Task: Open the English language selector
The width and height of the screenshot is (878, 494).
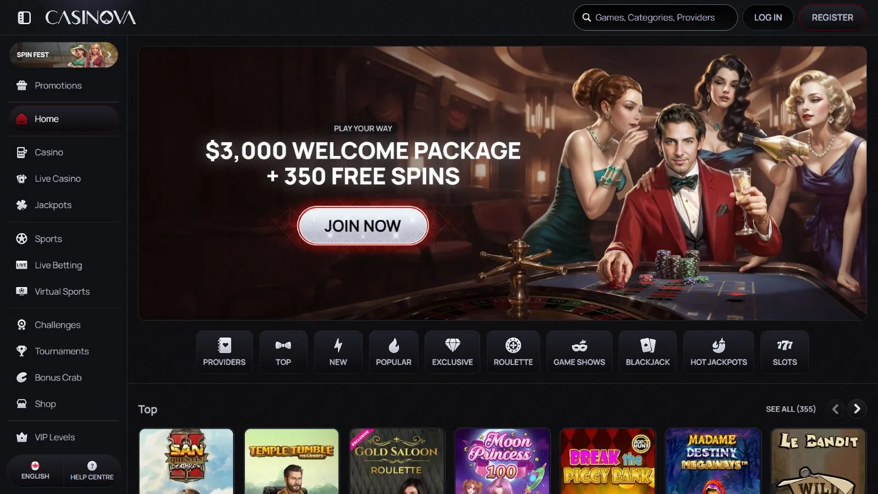Action: (x=35, y=471)
